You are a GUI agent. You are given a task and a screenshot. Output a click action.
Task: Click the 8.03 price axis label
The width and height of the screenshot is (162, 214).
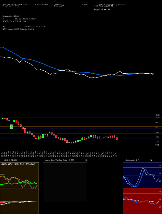(157, 132)
